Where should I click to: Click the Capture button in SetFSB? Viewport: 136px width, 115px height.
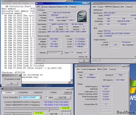67,92
